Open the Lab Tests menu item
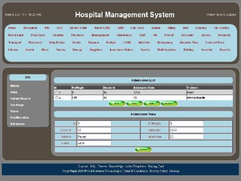Viewport: 241px width, 181px height. (137, 28)
